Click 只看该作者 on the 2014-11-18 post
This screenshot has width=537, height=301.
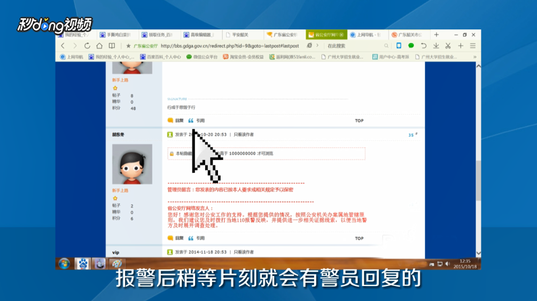click(x=244, y=252)
